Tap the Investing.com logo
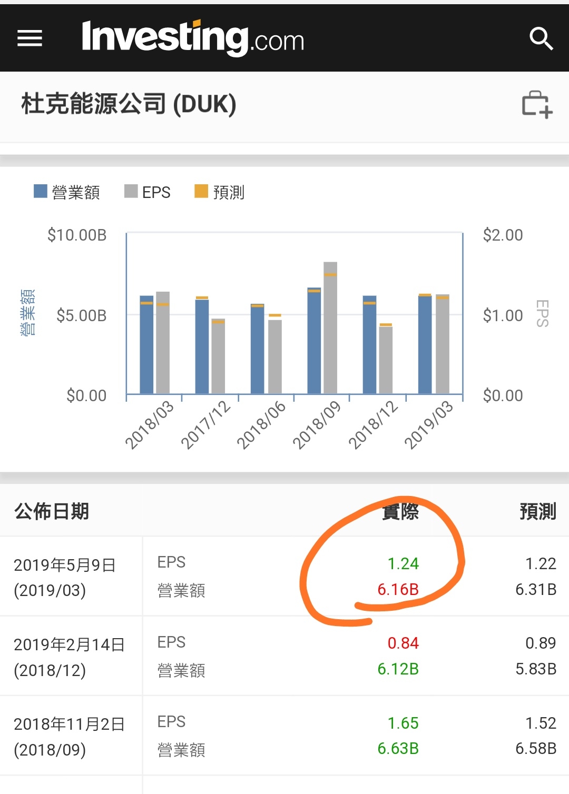This screenshot has width=569, height=794. [193, 38]
